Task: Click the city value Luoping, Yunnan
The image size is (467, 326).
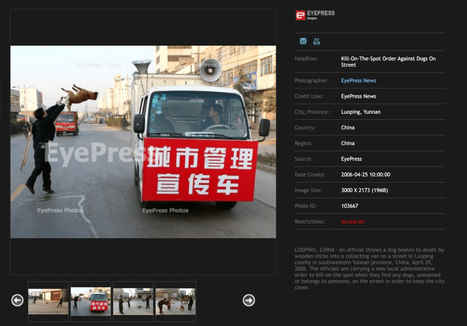Action: 361,112
